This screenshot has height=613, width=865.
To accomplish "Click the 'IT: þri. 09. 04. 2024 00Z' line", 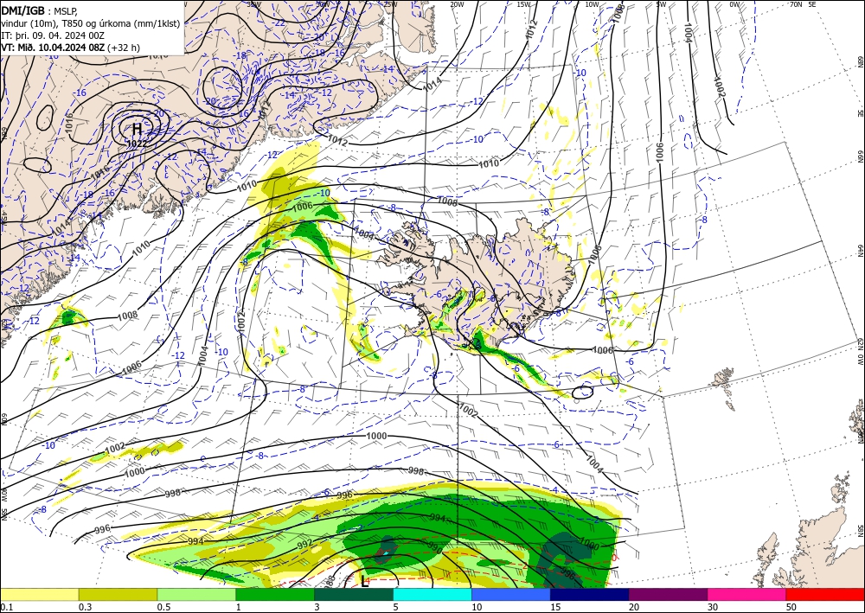I will 53,35.
